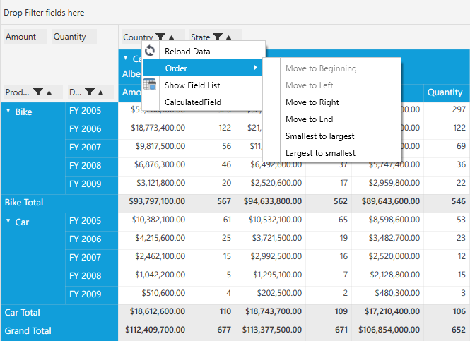Click disabled Move to Beginning entry
The width and height of the screenshot is (470, 341).
click(x=332, y=68)
